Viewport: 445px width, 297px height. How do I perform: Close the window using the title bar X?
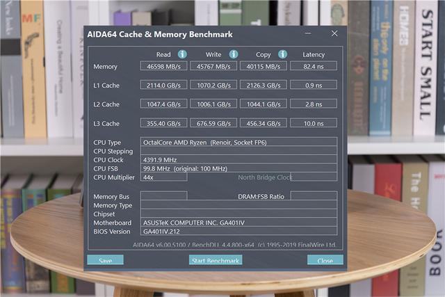coord(334,33)
